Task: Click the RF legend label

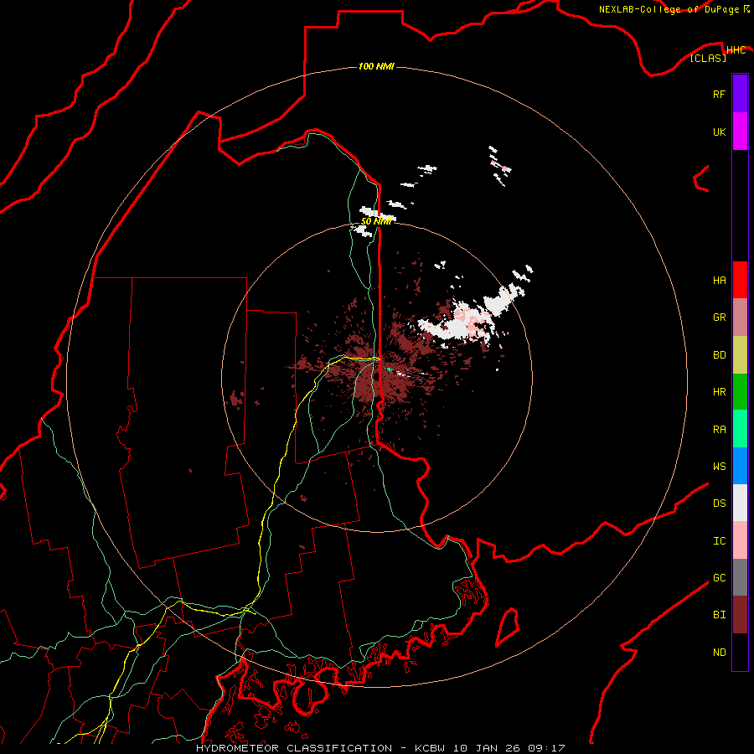Action: (719, 94)
